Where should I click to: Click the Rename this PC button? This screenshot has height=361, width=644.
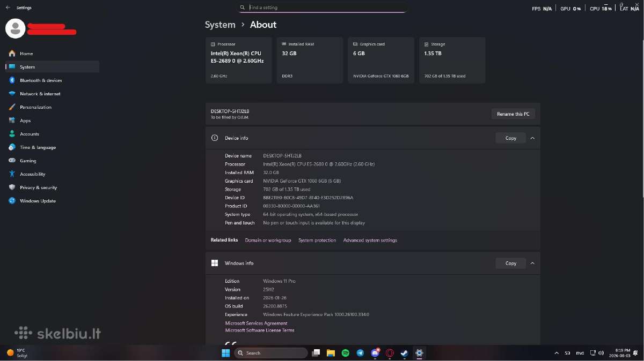tap(513, 114)
